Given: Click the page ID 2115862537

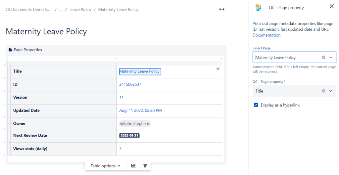Looking at the screenshot, I should click(130, 84).
